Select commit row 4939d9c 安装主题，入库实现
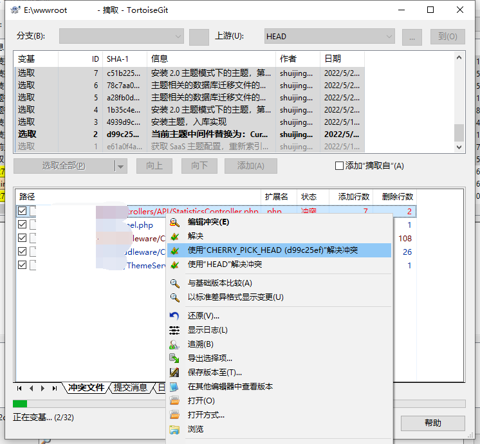The height and width of the screenshot is (444, 480). pos(189,122)
